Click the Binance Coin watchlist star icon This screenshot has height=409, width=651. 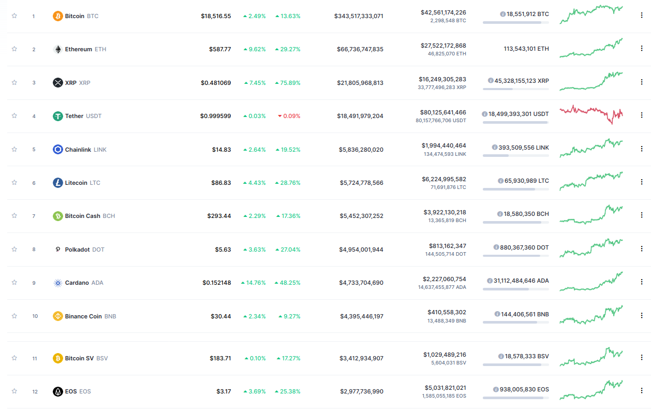[x=14, y=316]
